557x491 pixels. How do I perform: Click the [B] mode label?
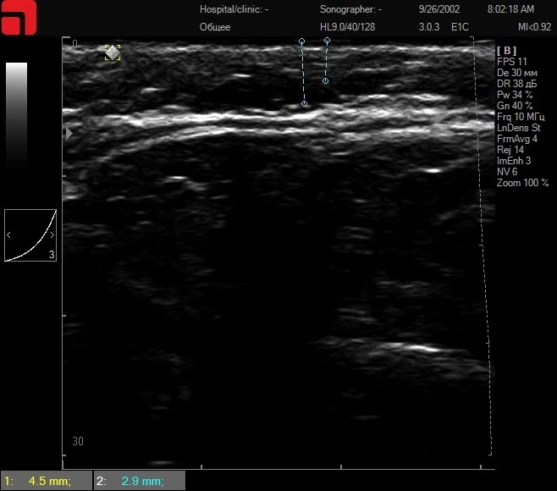pyautogui.click(x=506, y=51)
